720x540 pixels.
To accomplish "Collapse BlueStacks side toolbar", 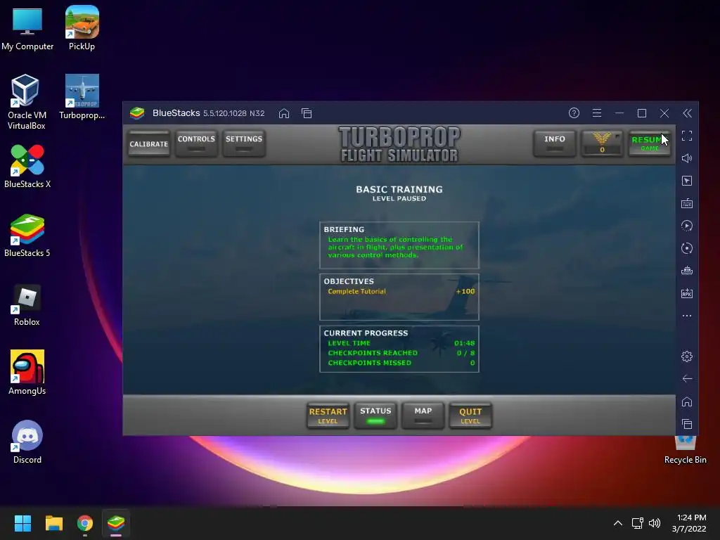I will 687,113.
